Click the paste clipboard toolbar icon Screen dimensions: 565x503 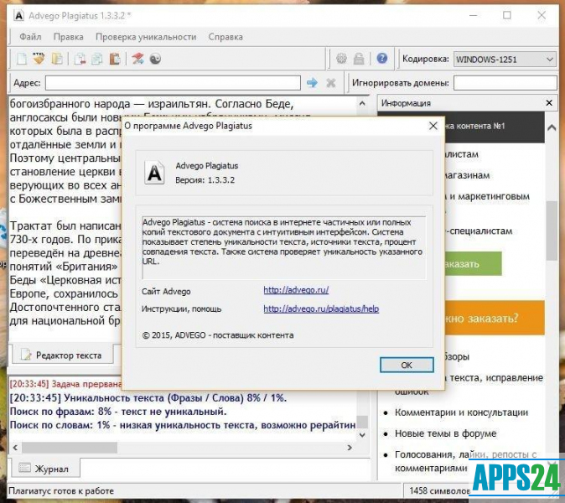115,59
